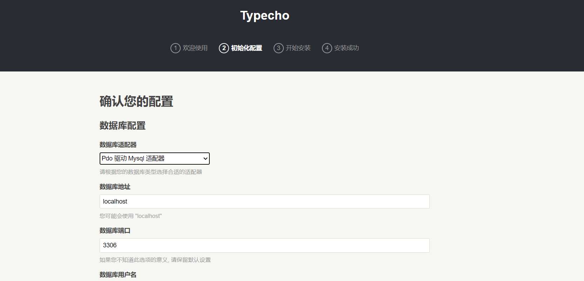Click the 数据库适配器 field label
584x281 pixels.
(118, 145)
